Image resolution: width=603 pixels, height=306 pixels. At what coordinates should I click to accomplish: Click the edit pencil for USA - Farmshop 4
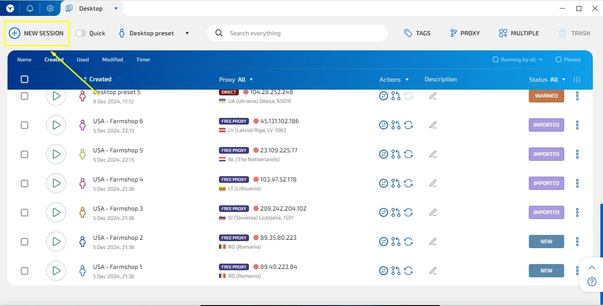click(x=433, y=183)
